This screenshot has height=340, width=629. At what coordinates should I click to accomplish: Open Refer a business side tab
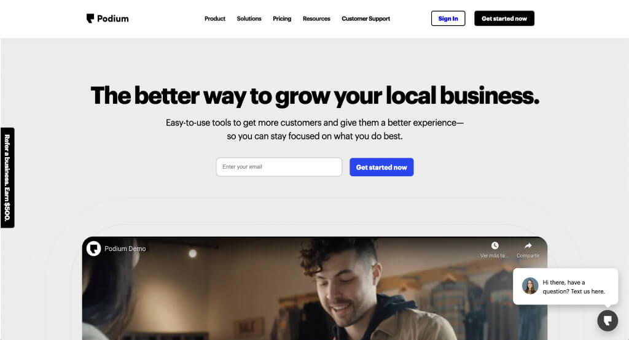pyautogui.click(x=7, y=177)
